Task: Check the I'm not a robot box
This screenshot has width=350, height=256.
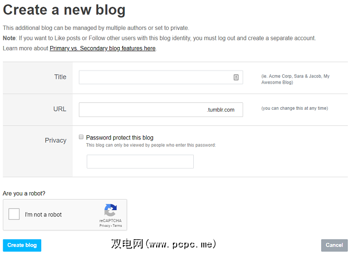Action: tap(15, 214)
